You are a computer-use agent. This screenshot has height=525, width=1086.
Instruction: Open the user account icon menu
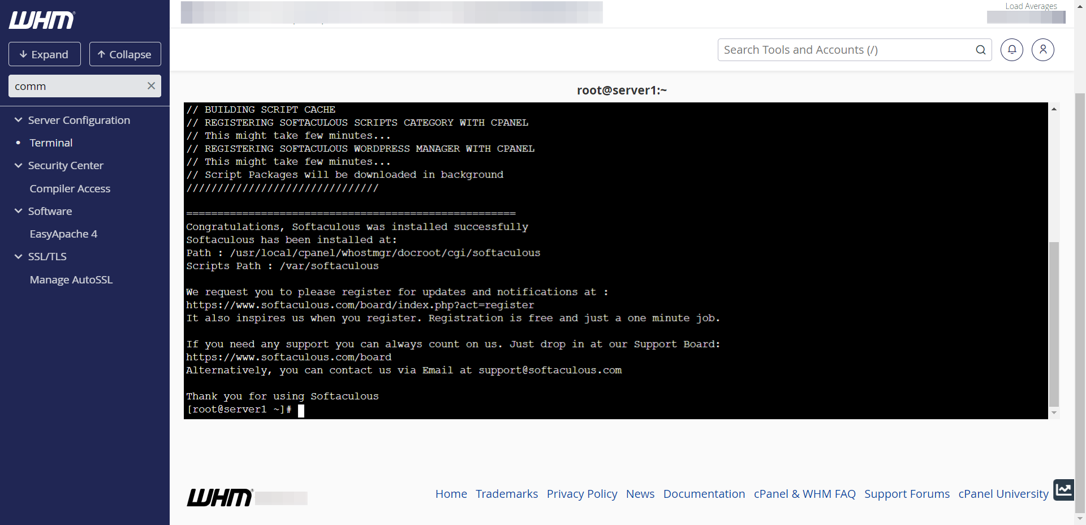[1043, 50]
